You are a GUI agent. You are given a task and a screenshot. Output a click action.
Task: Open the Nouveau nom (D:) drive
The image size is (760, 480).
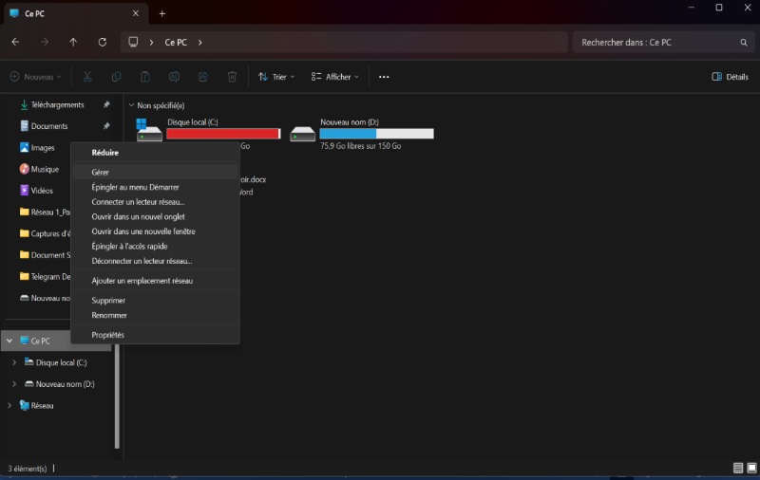coord(361,134)
